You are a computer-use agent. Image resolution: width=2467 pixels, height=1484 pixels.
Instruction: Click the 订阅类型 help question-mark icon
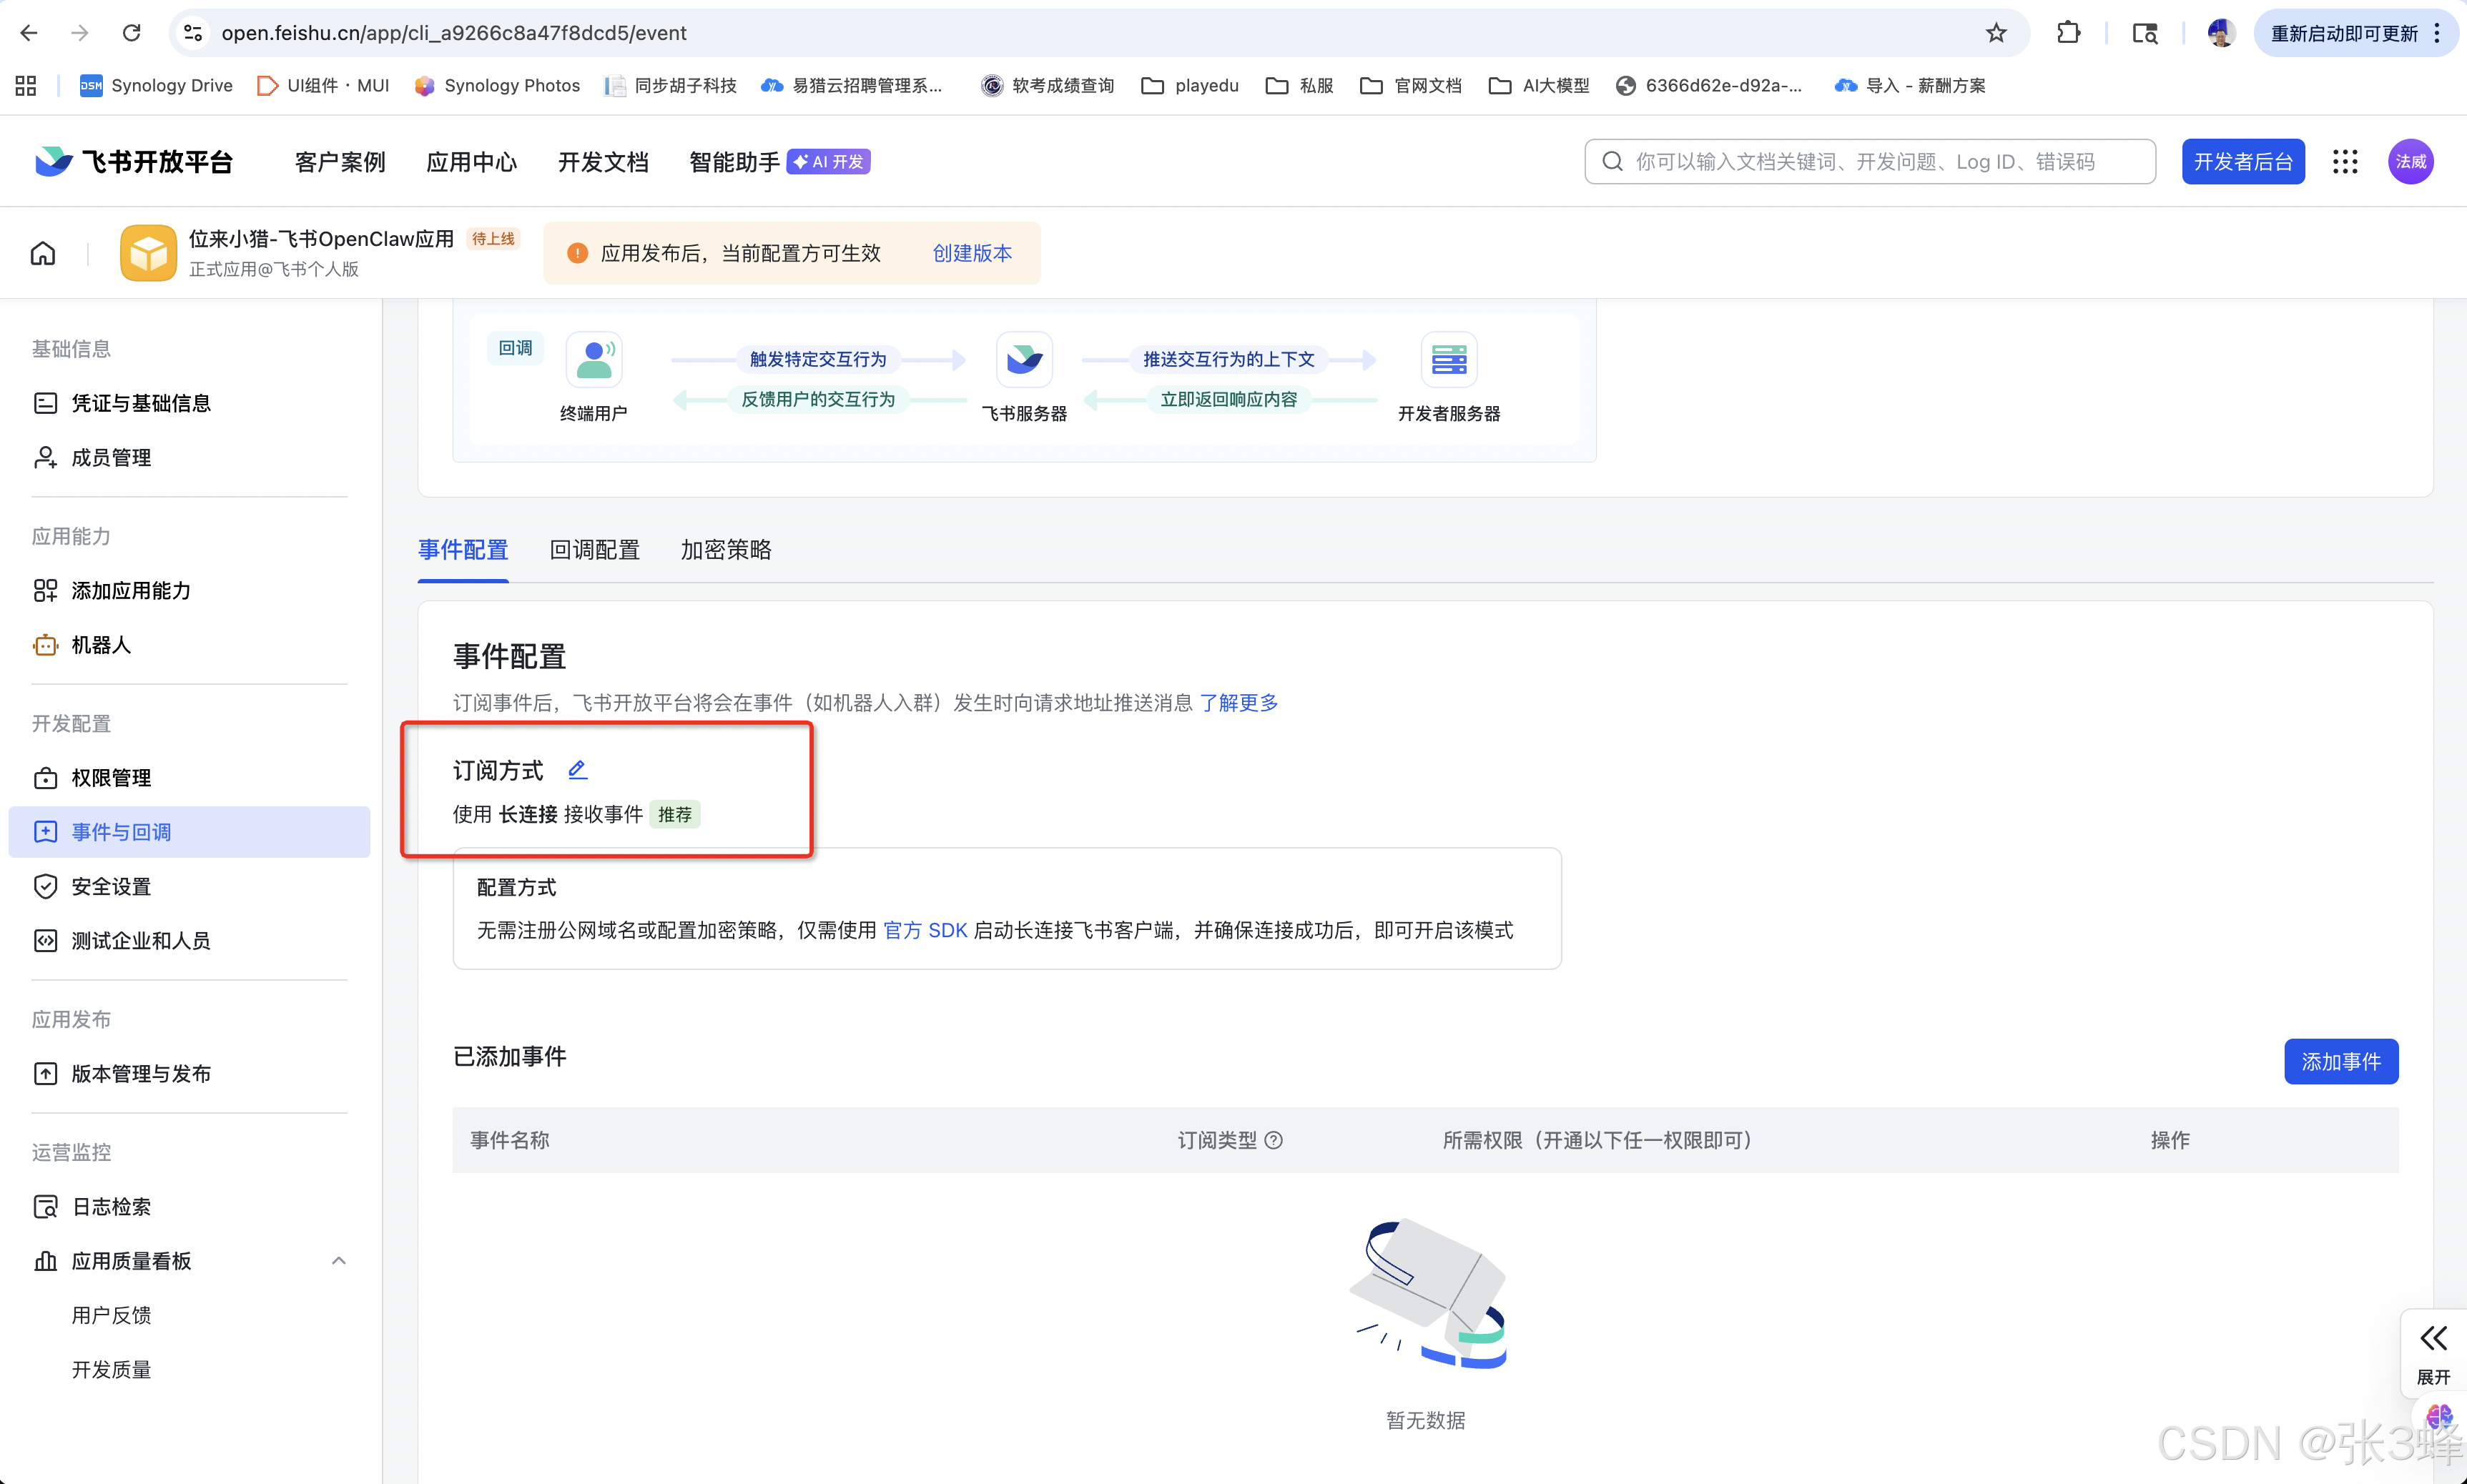pyautogui.click(x=1273, y=1140)
